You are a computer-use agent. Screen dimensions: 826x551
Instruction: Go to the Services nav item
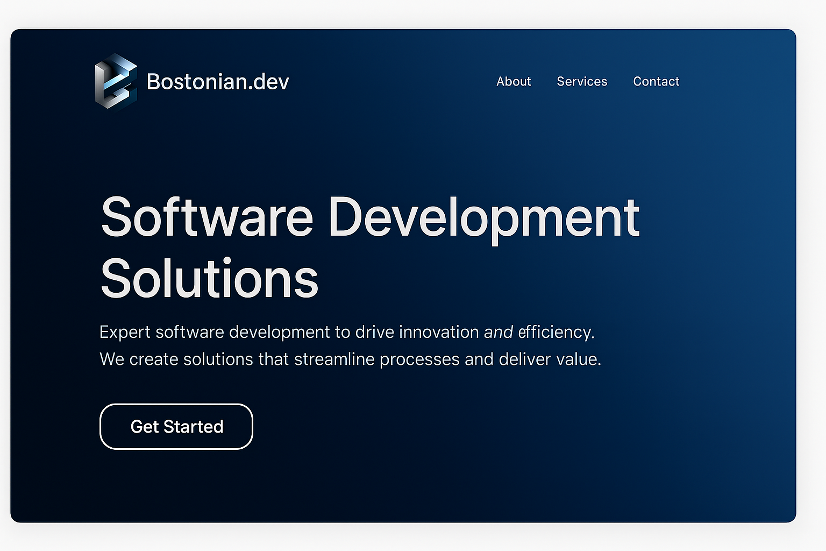581,82
